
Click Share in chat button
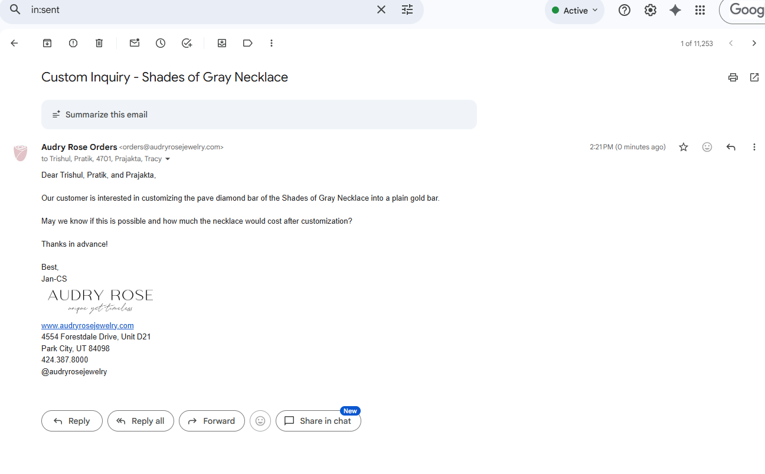[318, 421]
